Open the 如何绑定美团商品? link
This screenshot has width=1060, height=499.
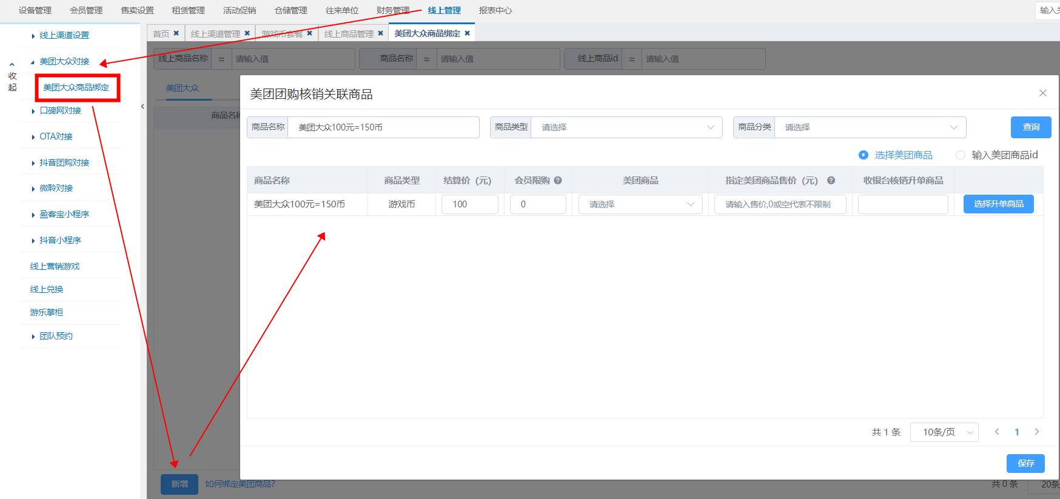[x=240, y=484]
